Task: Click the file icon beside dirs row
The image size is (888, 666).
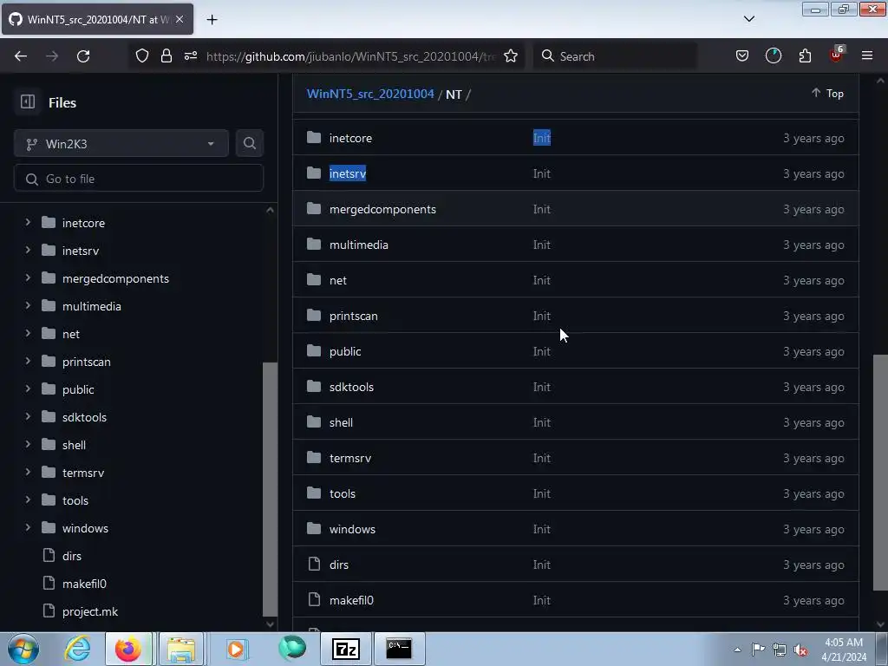Action: pyautogui.click(x=314, y=564)
